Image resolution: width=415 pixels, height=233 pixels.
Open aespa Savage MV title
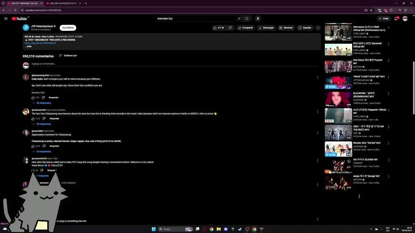point(366,176)
